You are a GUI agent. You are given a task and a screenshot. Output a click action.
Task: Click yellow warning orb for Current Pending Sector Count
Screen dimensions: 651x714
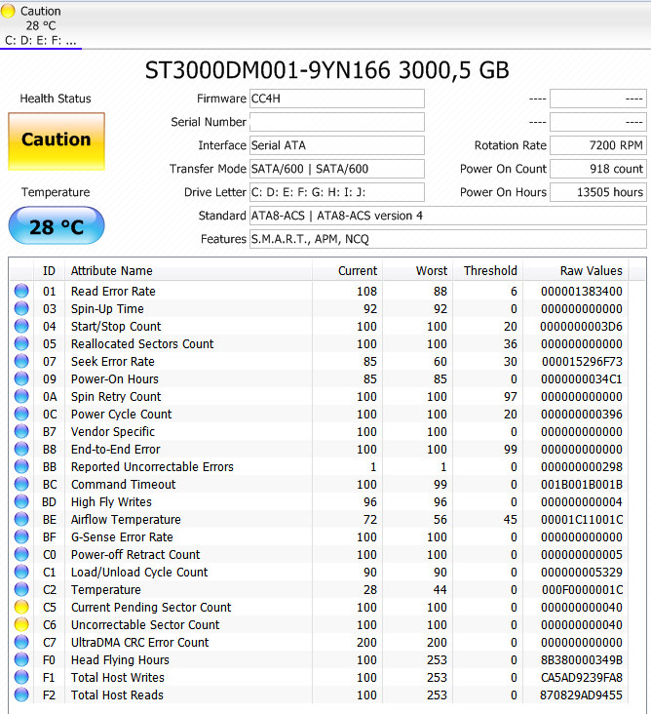[21, 607]
